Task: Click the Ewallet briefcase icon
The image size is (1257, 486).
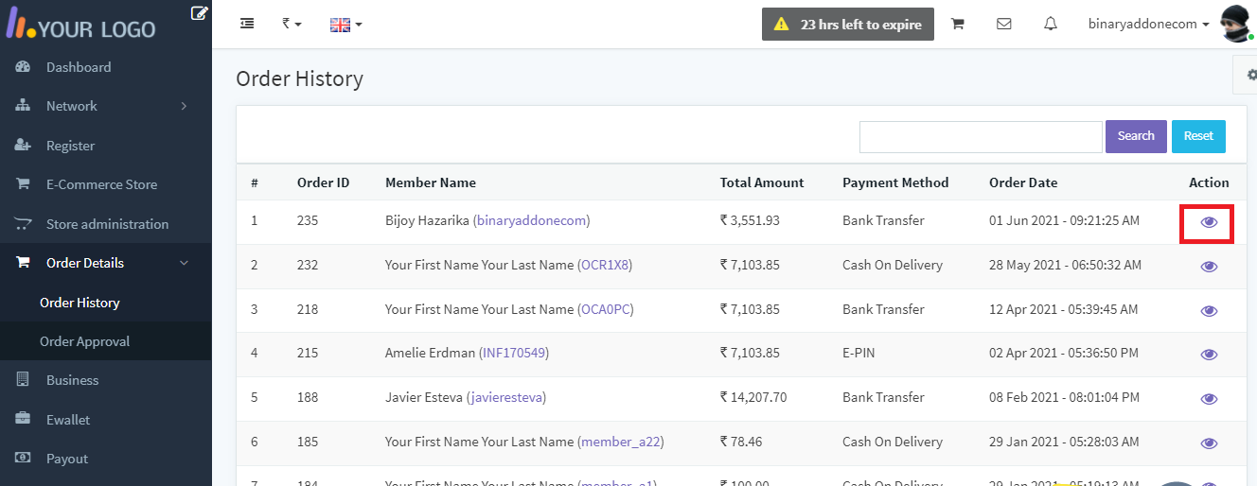Action: click(24, 419)
